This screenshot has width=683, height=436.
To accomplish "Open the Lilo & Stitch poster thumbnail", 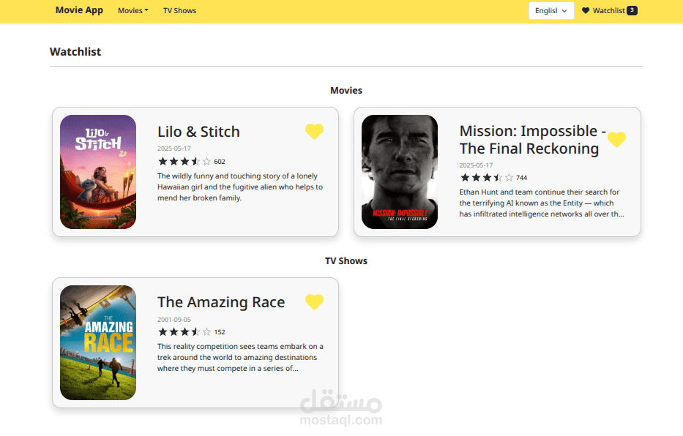I will tap(98, 172).
